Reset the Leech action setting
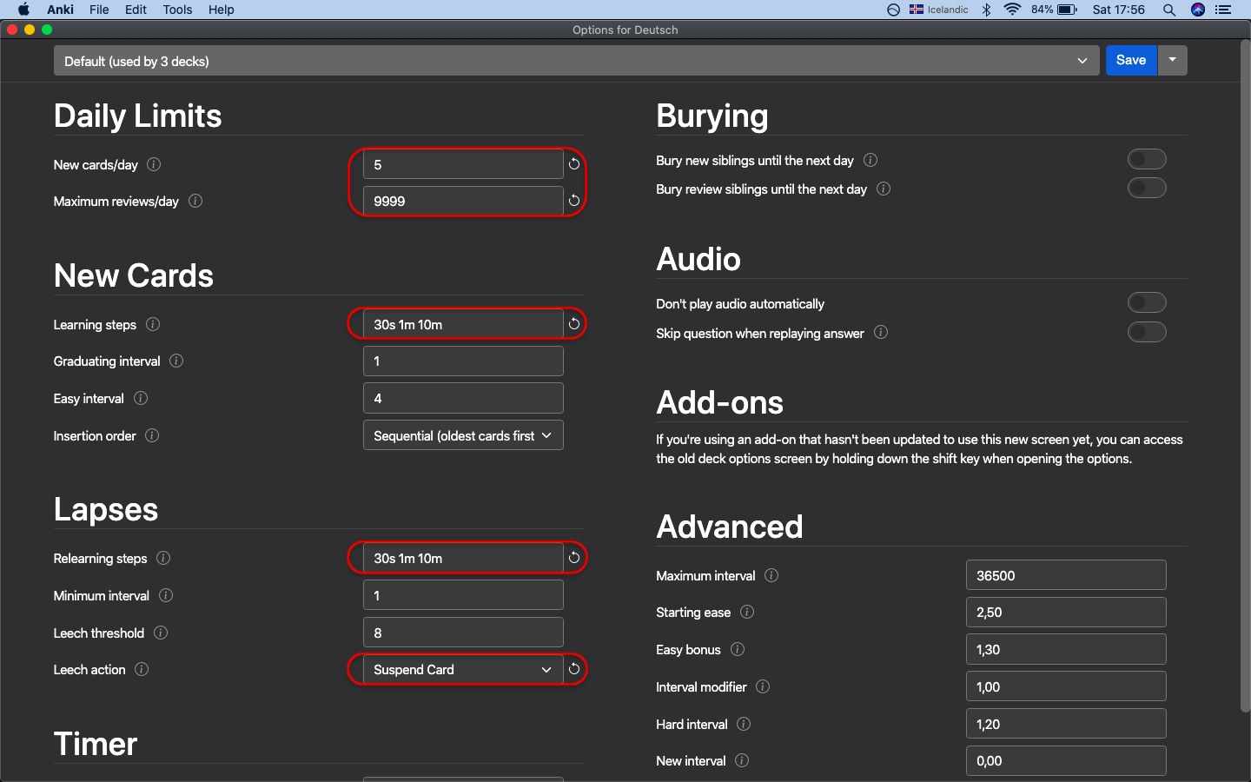 pos(574,669)
